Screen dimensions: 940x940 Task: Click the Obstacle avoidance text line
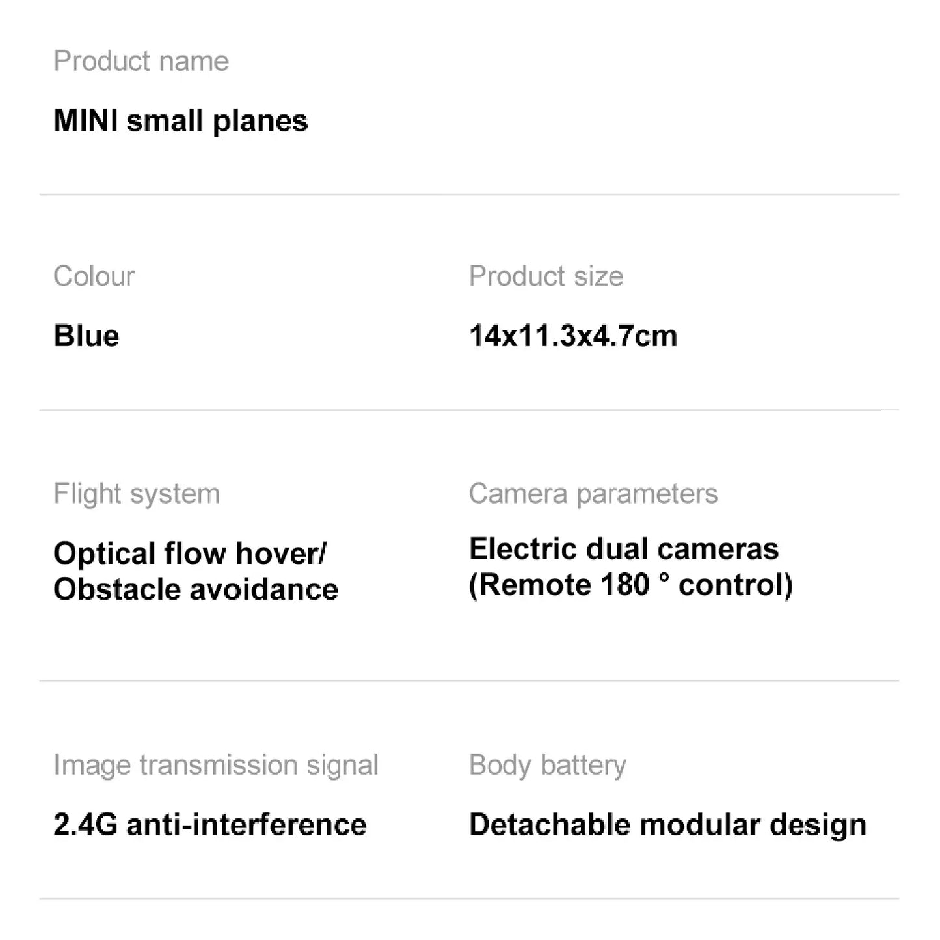pyautogui.click(x=196, y=589)
